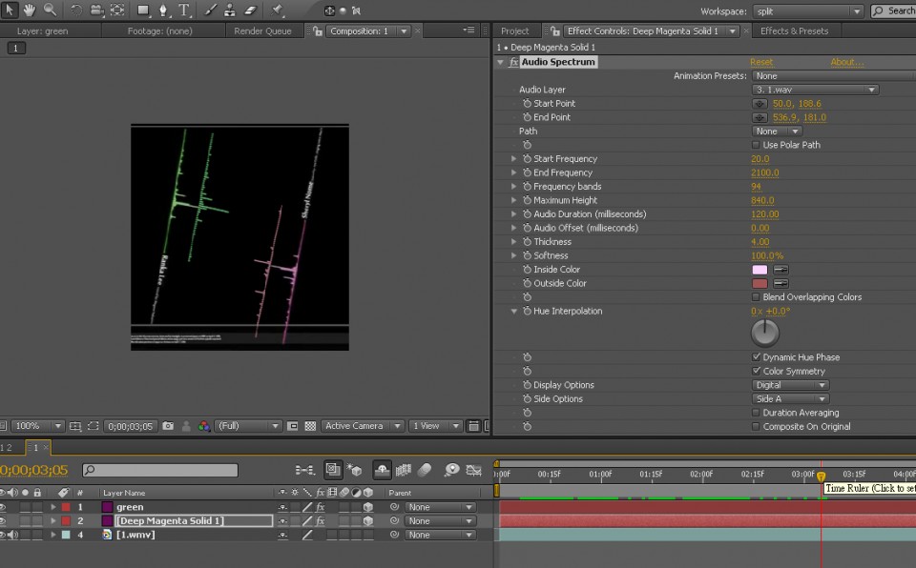Image resolution: width=916 pixels, height=568 pixels.
Task: Select the Clone Stamp tool
Action: point(230,10)
